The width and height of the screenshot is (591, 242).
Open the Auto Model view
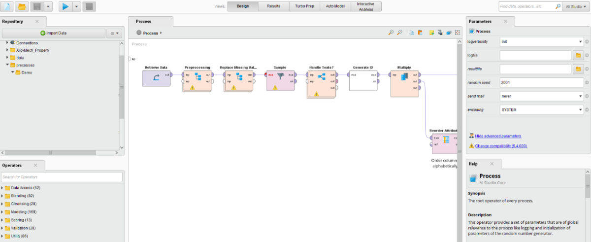coord(335,6)
